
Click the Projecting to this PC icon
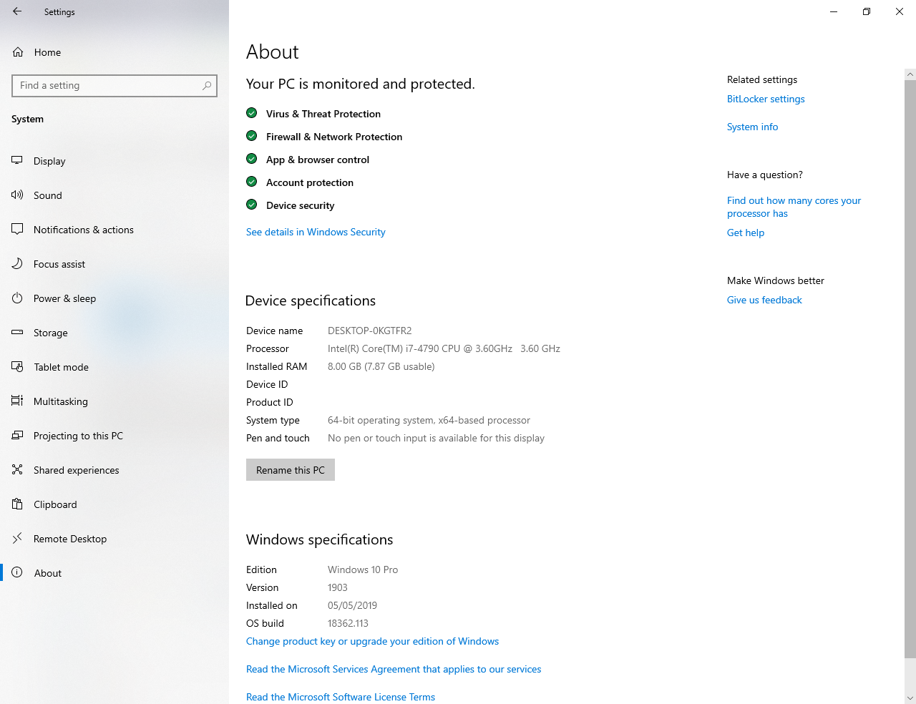[17, 436]
